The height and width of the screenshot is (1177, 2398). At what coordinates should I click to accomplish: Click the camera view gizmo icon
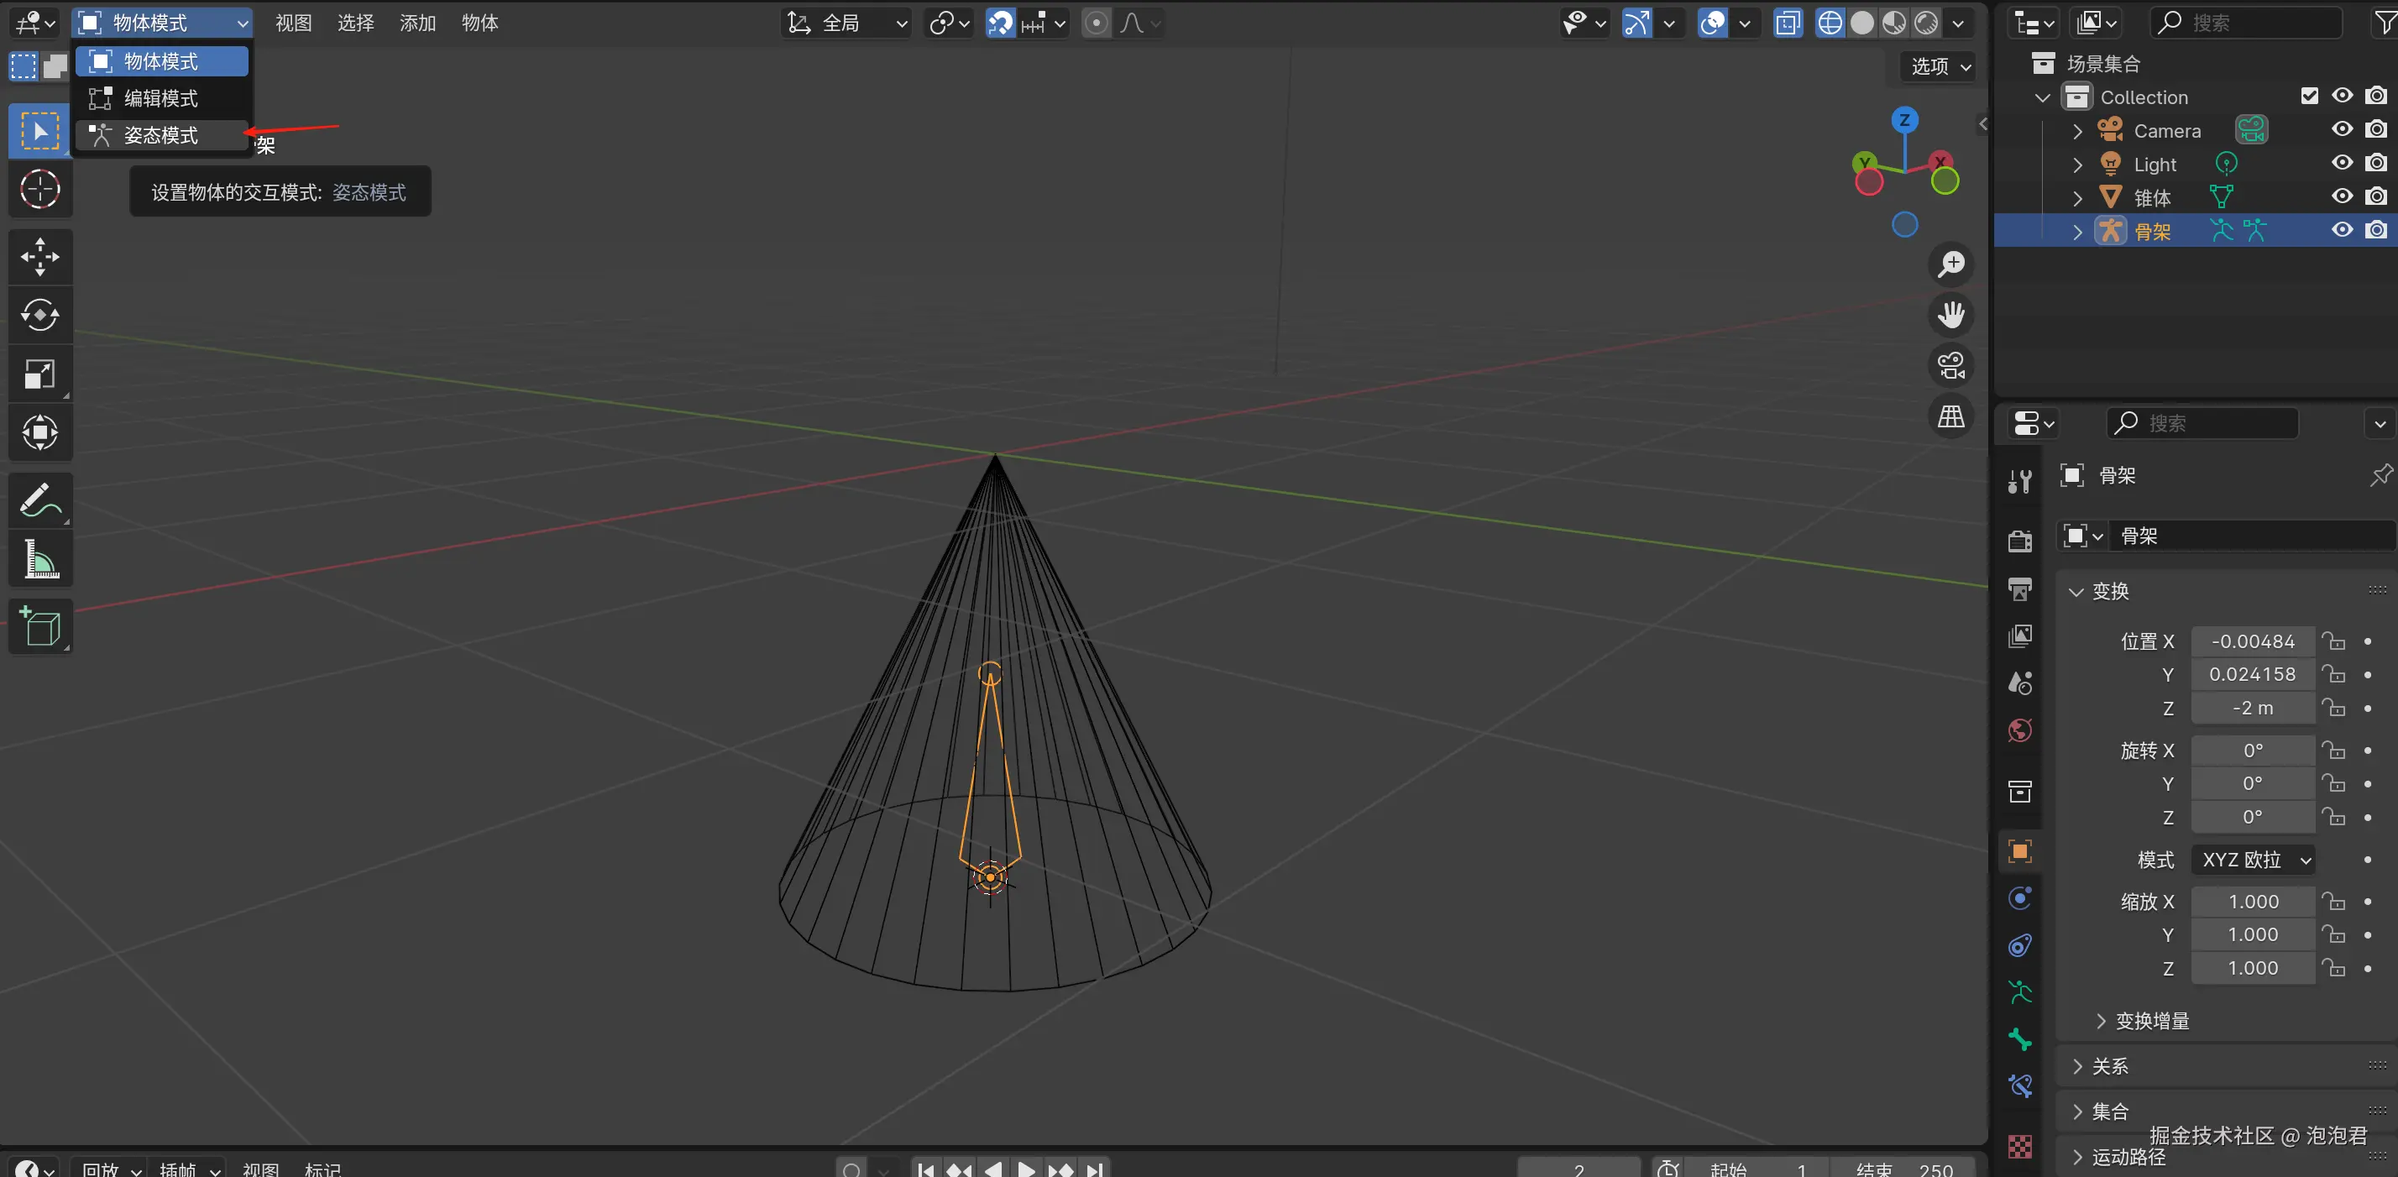(1951, 364)
